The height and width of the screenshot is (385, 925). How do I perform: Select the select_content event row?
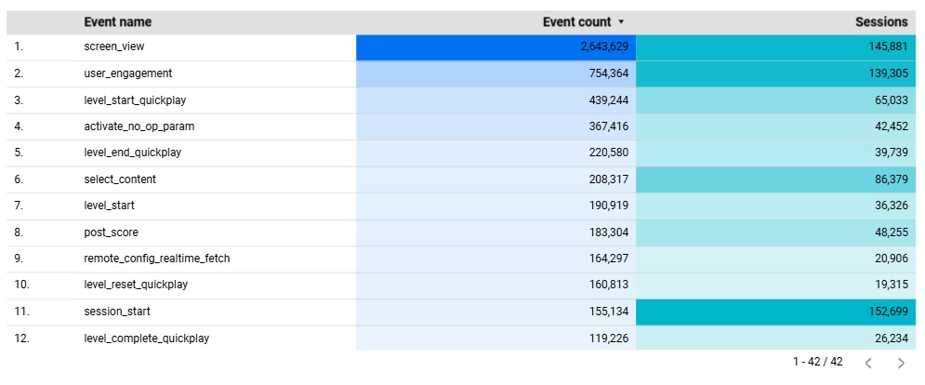tap(120, 179)
